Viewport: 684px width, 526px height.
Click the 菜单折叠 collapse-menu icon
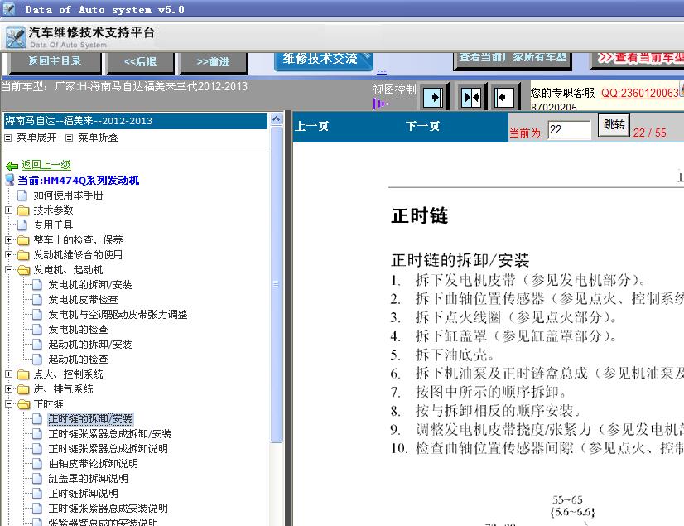tap(69, 138)
